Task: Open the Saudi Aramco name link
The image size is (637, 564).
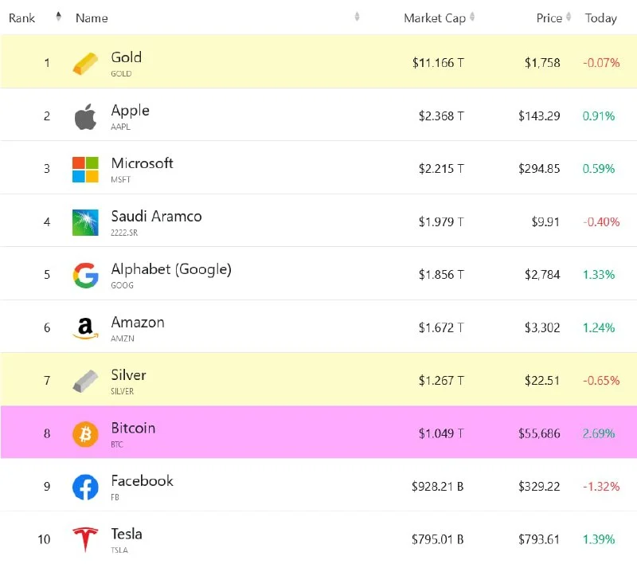Action: point(156,216)
